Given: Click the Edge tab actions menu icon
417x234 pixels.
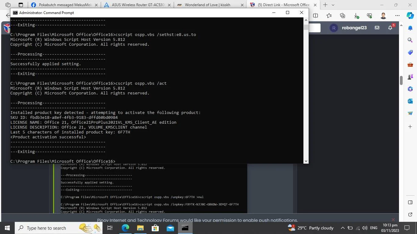Looking at the screenshot, I should pos(21,5).
